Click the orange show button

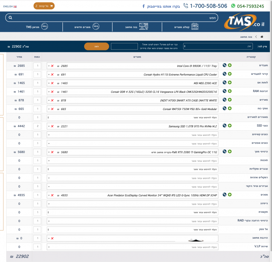[96, 46]
